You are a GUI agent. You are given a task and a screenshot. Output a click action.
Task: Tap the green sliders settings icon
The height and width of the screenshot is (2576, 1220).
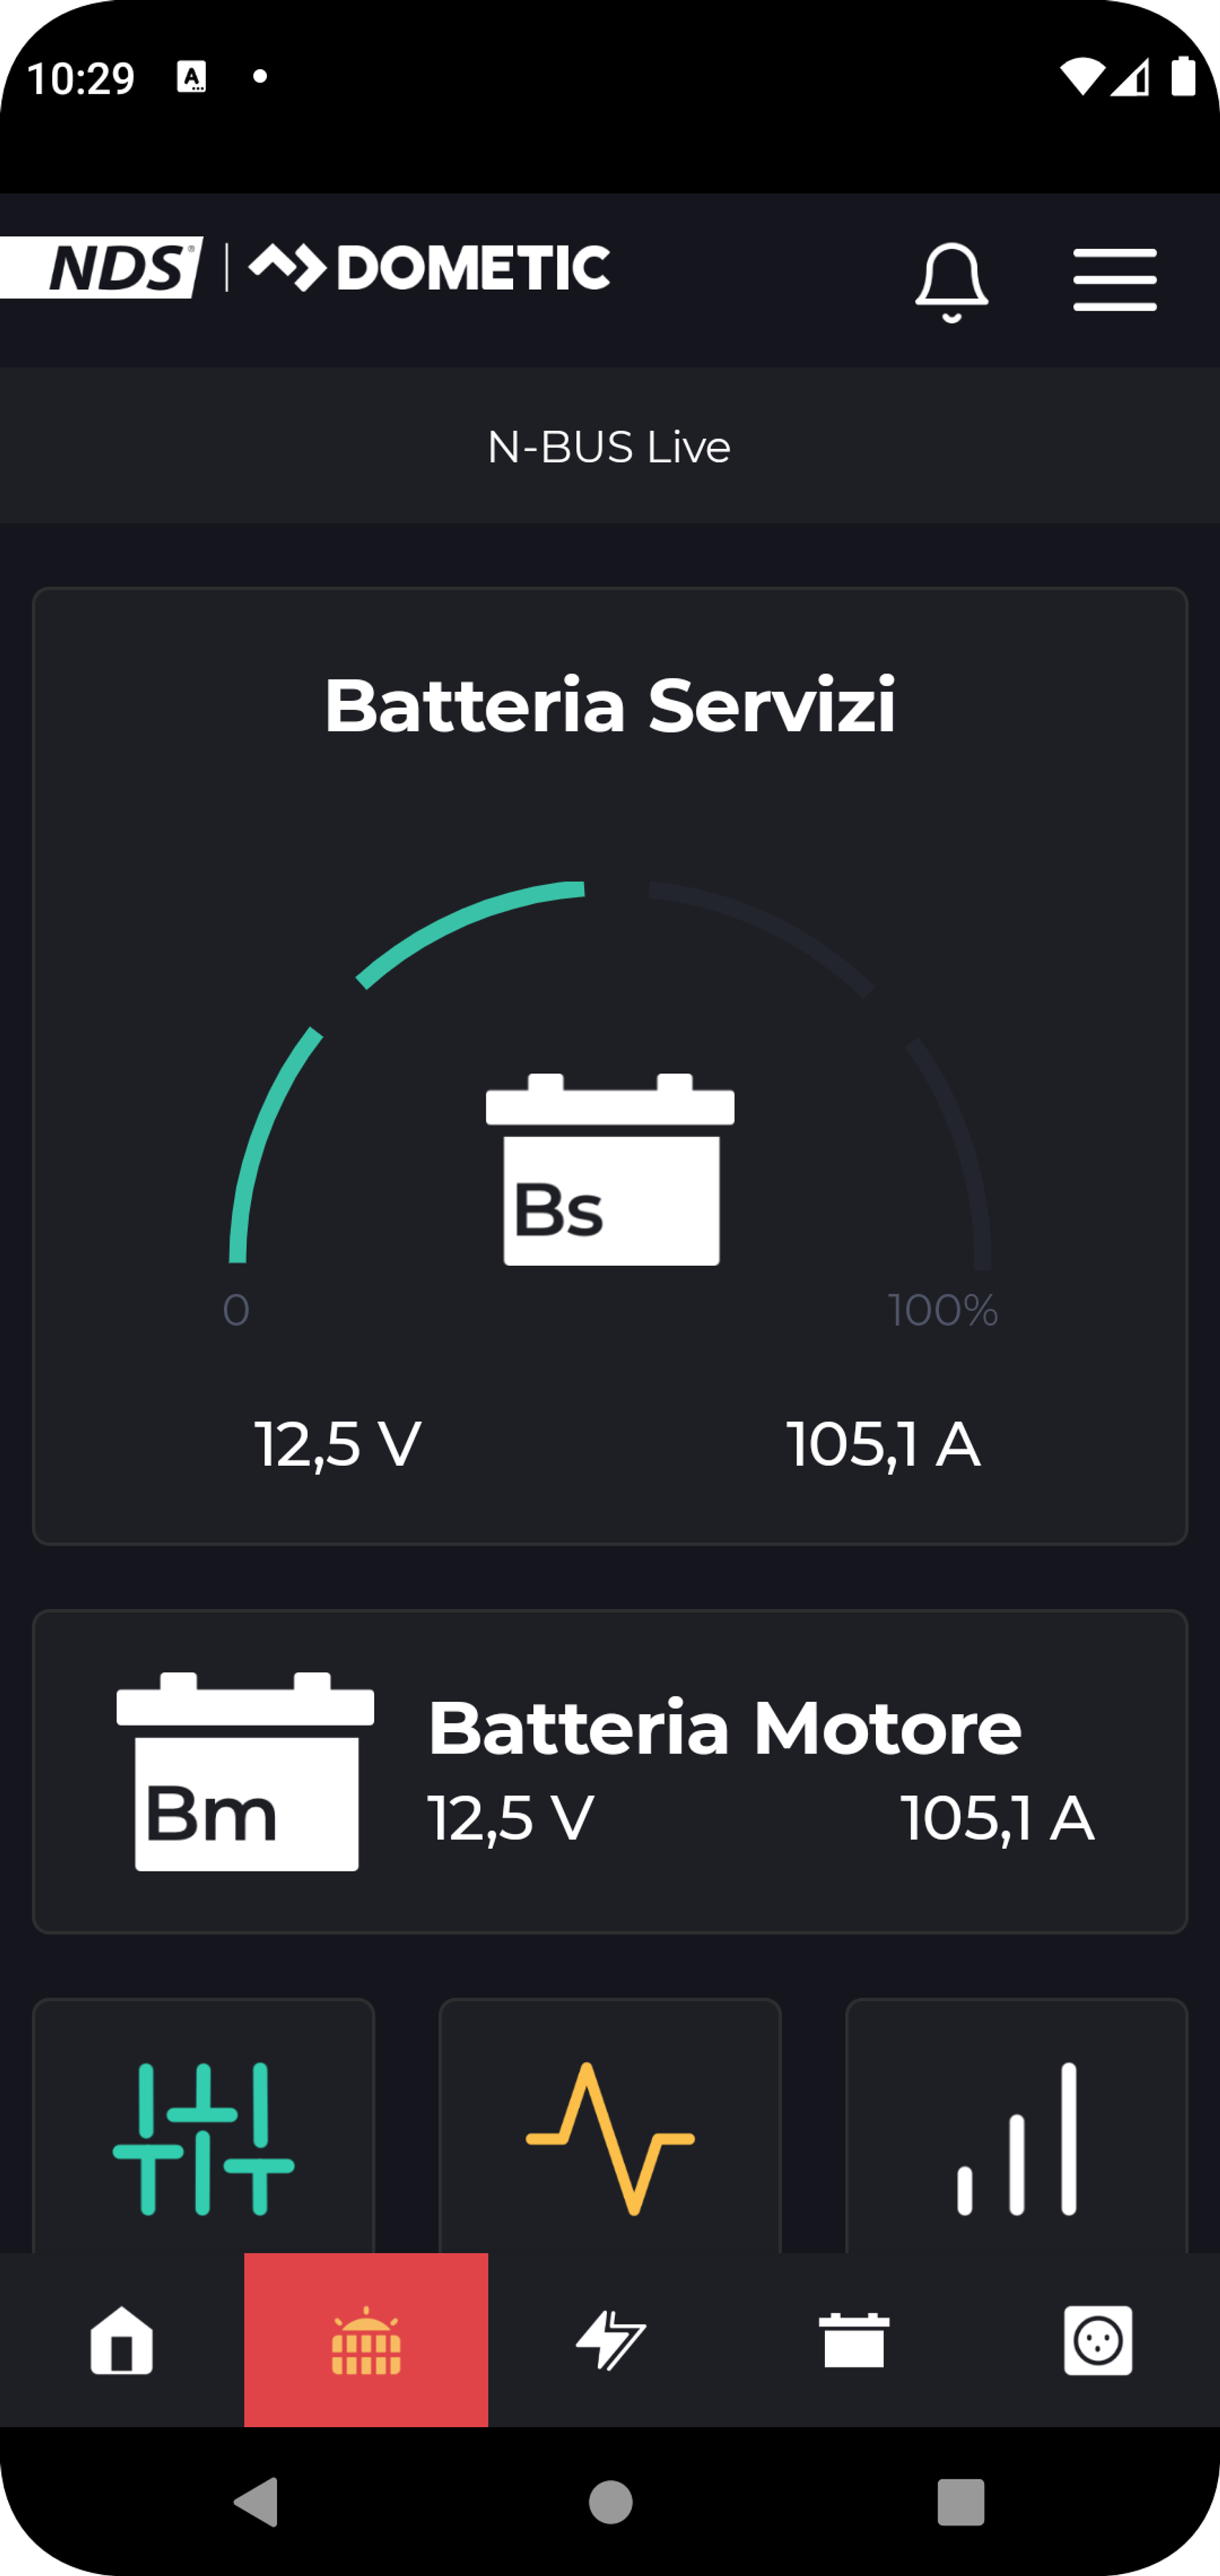pyautogui.click(x=203, y=2138)
